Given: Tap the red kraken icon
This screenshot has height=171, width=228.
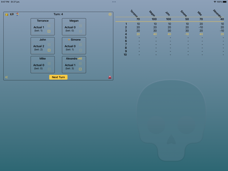Looking at the screenshot, I should click(x=110, y=77).
